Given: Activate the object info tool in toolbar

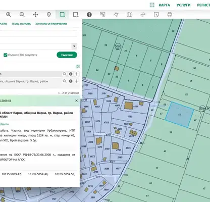Looking at the screenshot, I should point(89,15).
